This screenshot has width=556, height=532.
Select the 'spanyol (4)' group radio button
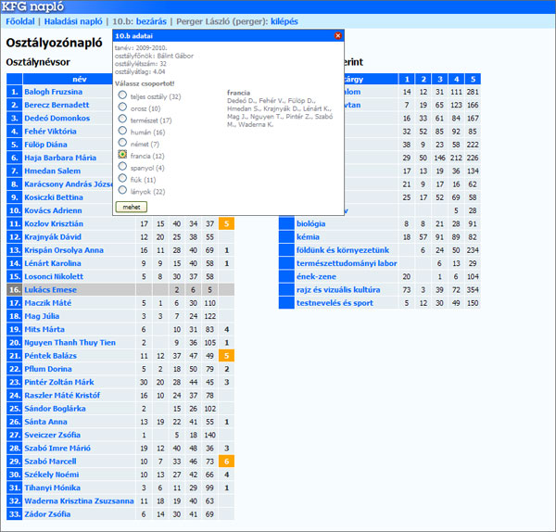[x=122, y=167]
